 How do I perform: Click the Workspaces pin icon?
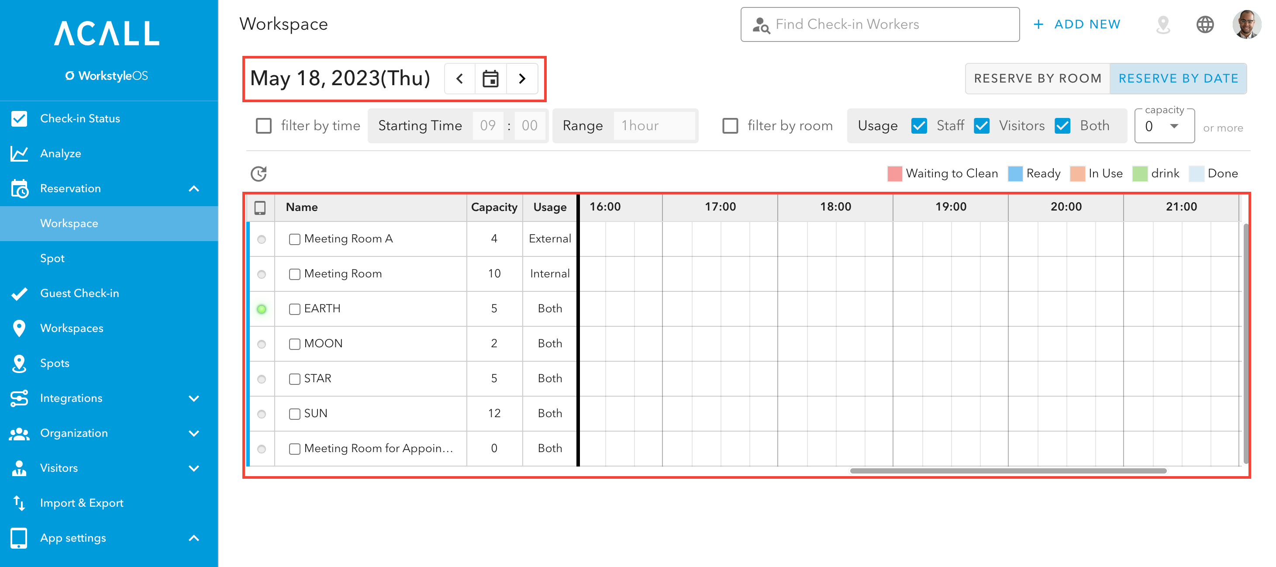pos(19,328)
